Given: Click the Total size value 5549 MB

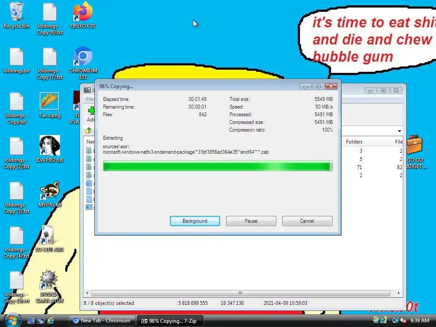Looking at the screenshot, I should tap(324, 99).
